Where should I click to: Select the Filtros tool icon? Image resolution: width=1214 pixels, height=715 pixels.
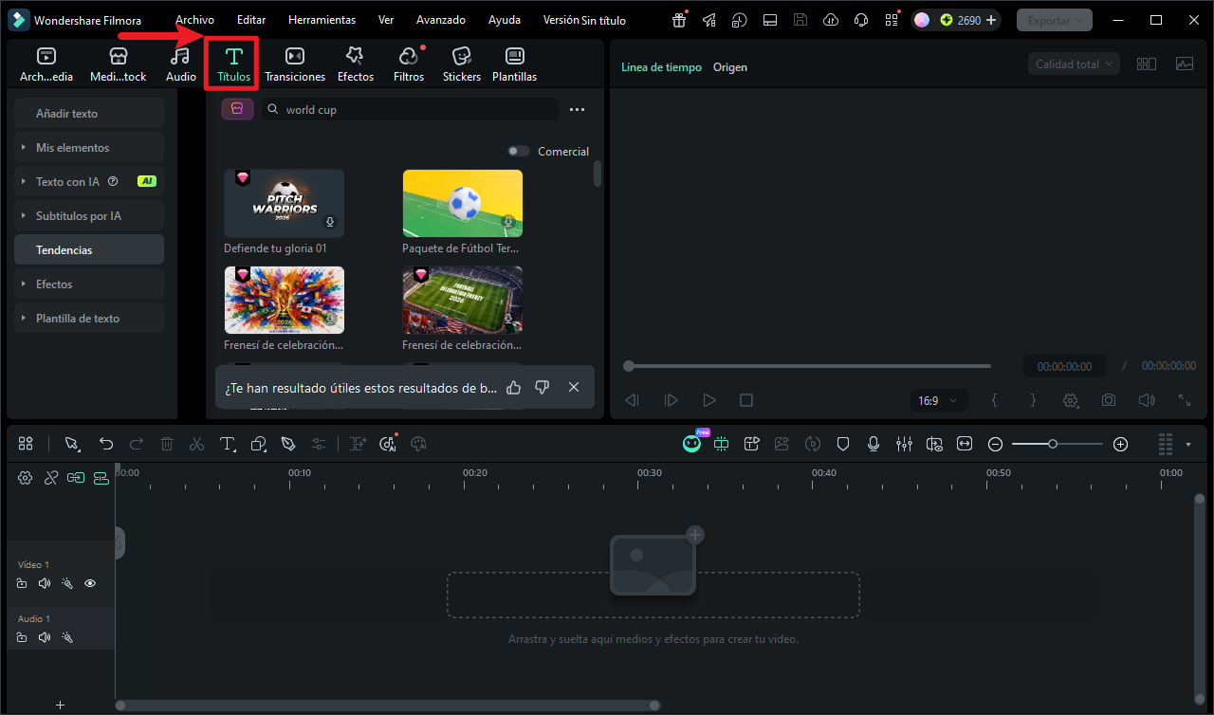click(x=409, y=64)
